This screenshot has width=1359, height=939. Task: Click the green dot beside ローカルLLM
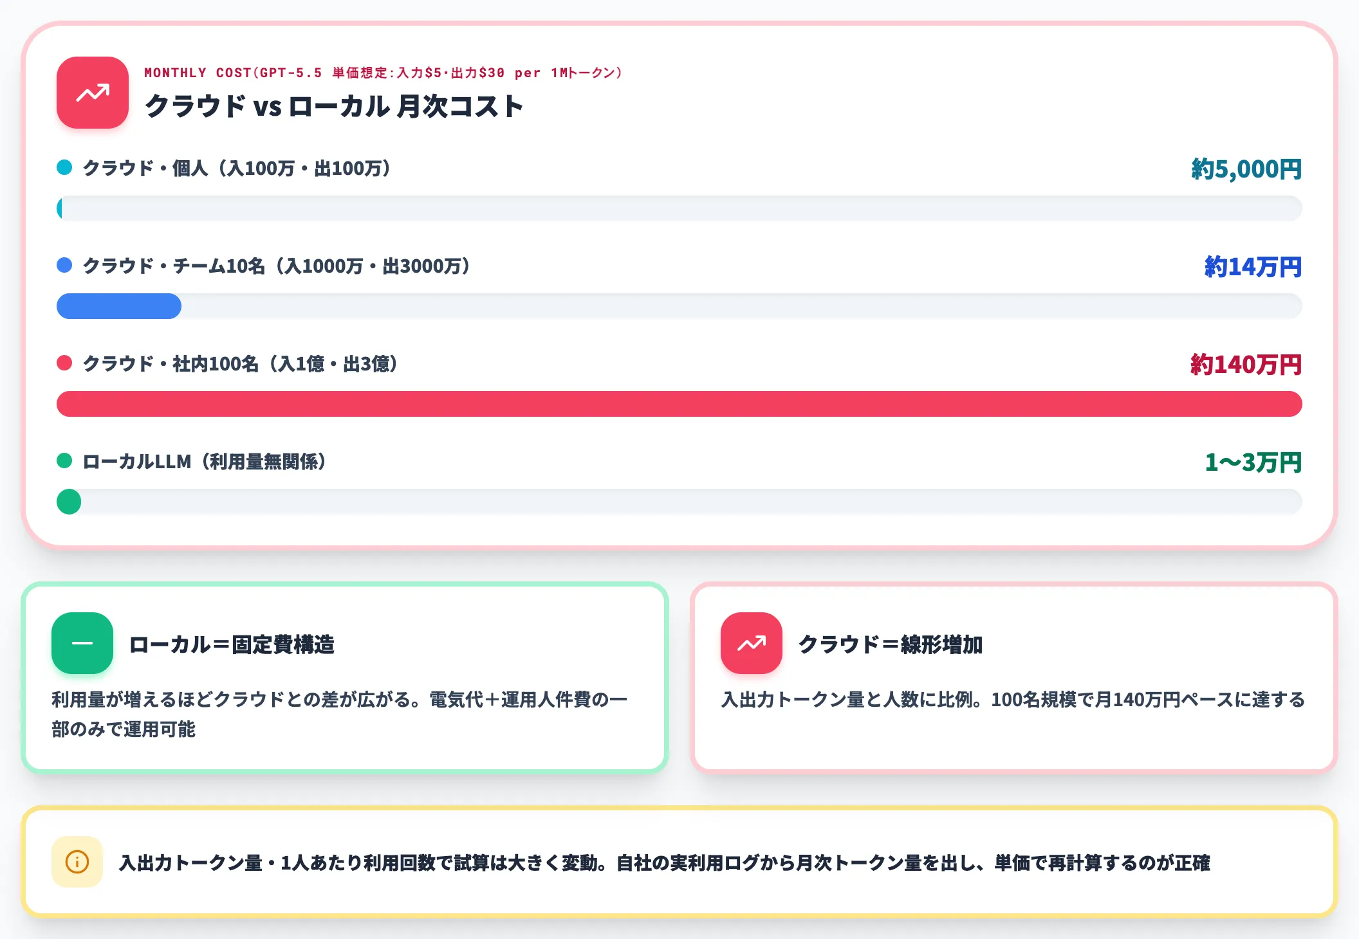(x=64, y=461)
